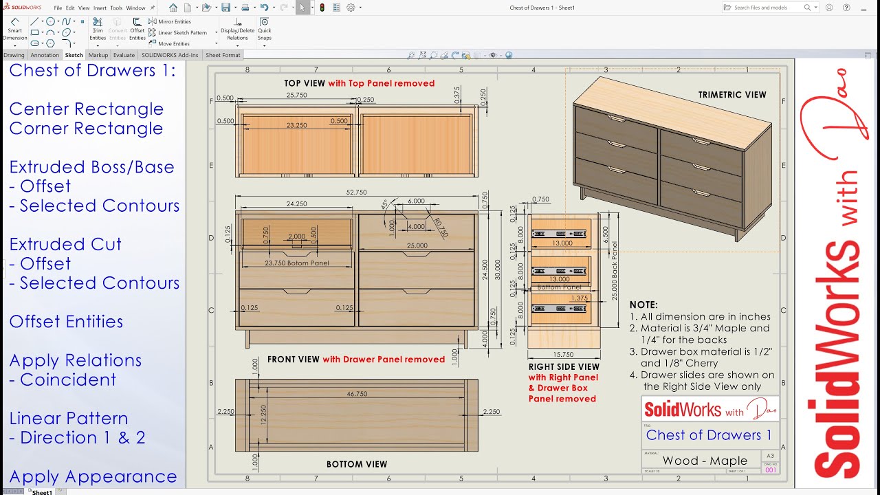Click the Linear Sketch Pattern button
880x495 pixels.
point(177,32)
